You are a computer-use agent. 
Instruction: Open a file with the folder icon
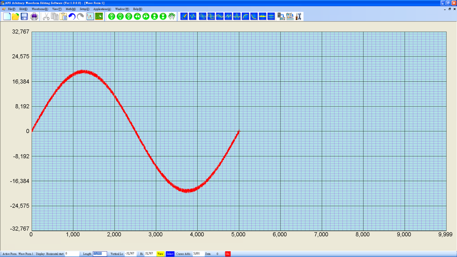15,17
